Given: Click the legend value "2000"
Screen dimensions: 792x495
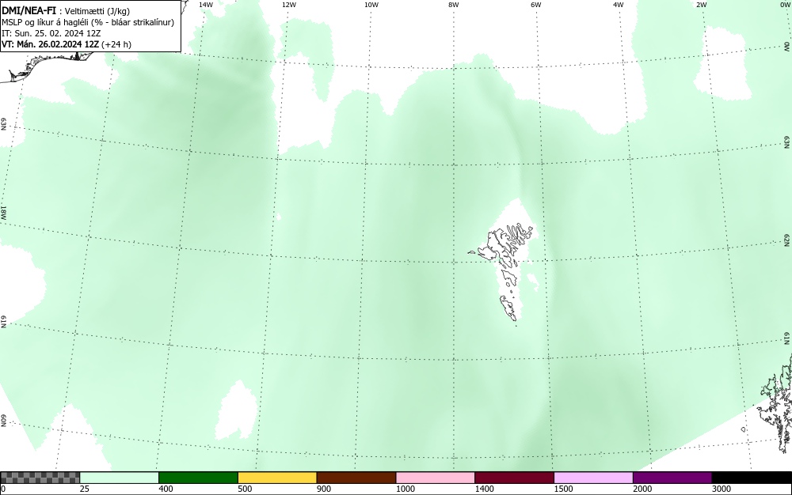Looking at the screenshot, I should [642, 489].
